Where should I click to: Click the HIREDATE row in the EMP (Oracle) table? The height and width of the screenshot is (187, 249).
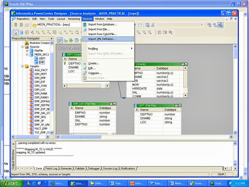click(157, 89)
